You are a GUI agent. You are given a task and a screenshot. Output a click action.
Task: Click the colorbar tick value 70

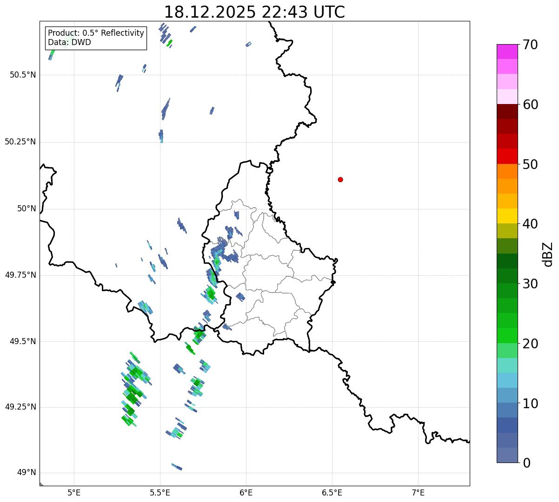click(530, 45)
